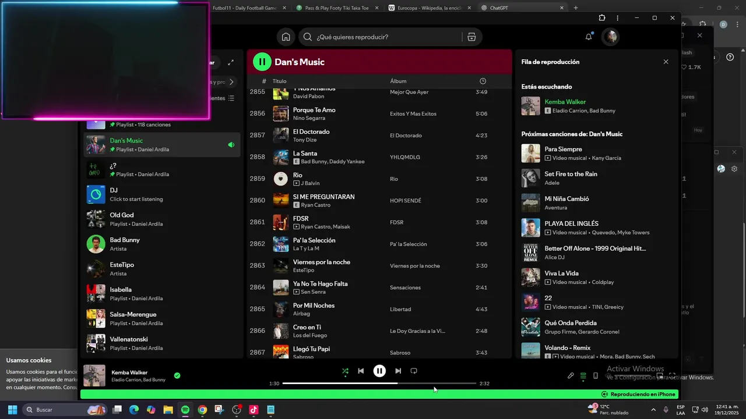Image resolution: width=746 pixels, height=419 pixels.
Task: Click now-playing album art in player bar
Action: (94, 376)
